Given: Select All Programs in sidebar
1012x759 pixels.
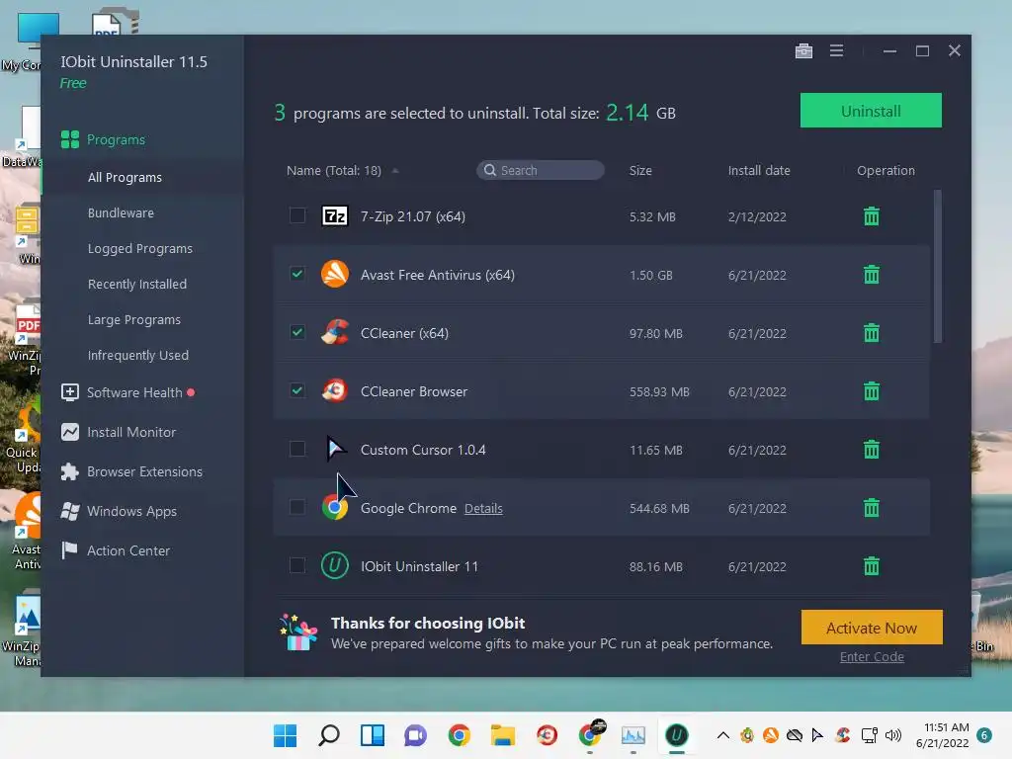Looking at the screenshot, I should (x=125, y=177).
